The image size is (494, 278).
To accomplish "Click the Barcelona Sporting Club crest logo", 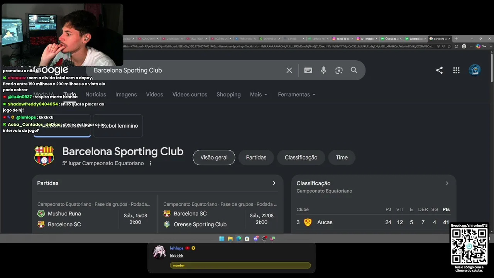I will 44,156.
